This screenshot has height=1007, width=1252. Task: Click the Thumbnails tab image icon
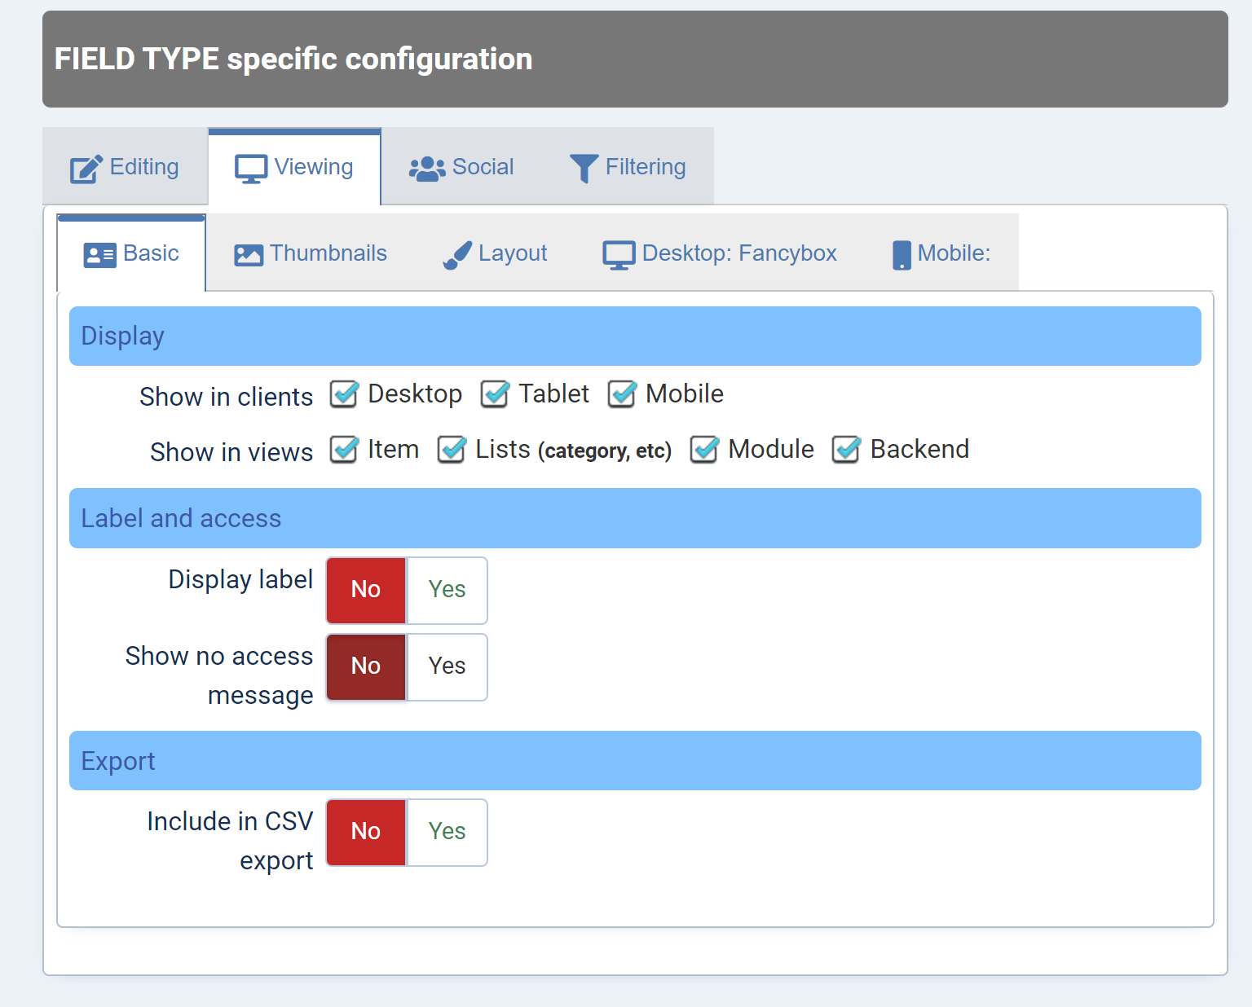pyautogui.click(x=249, y=255)
